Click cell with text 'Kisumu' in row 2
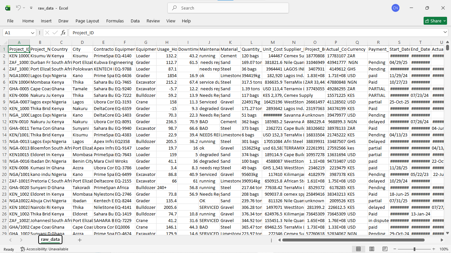The height and width of the screenshot is (253, 451). coord(82,56)
